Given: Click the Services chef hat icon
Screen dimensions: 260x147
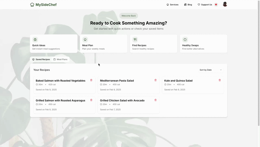Looking at the screenshot, I should tap(168, 5).
